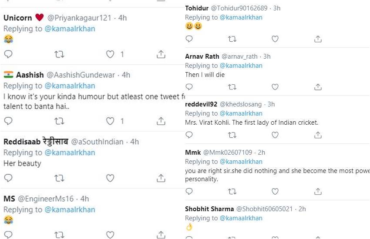Open the 3h timestamp on Tohidur's tweet
The height and width of the screenshot is (239, 370).
click(277, 8)
